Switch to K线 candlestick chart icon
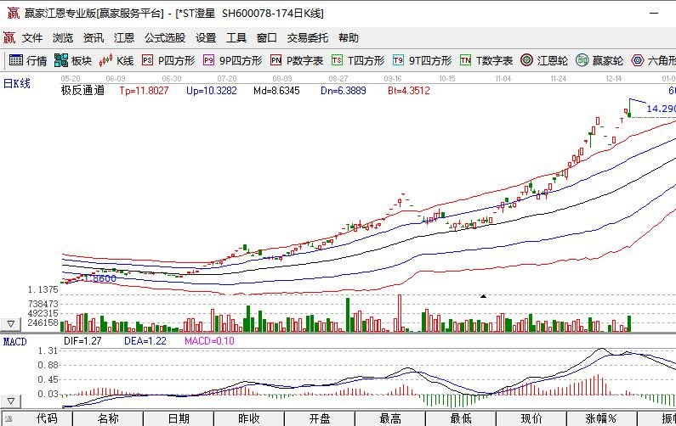Viewport: 676px width, 426px height. pyautogui.click(x=116, y=60)
